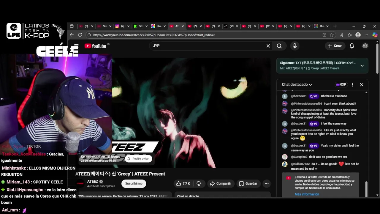Open tab actions menu icon
Viewport: 380px width, 214px height.
coord(72,26)
